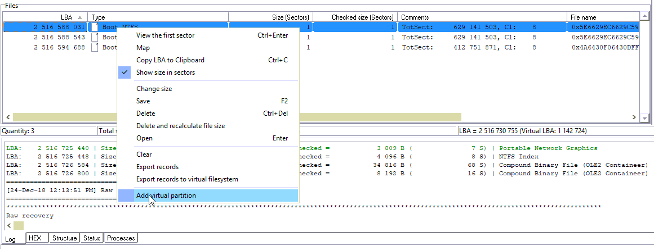The image size is (654, 250).
Task: Switch to the HEX tab
Action: tap(35, 238)
